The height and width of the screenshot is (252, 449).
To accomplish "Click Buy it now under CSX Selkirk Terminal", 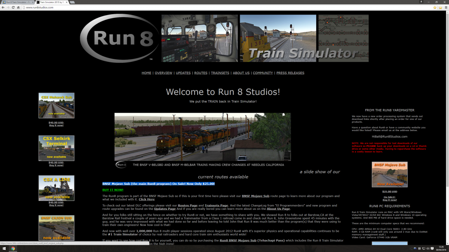I will 56,165.
